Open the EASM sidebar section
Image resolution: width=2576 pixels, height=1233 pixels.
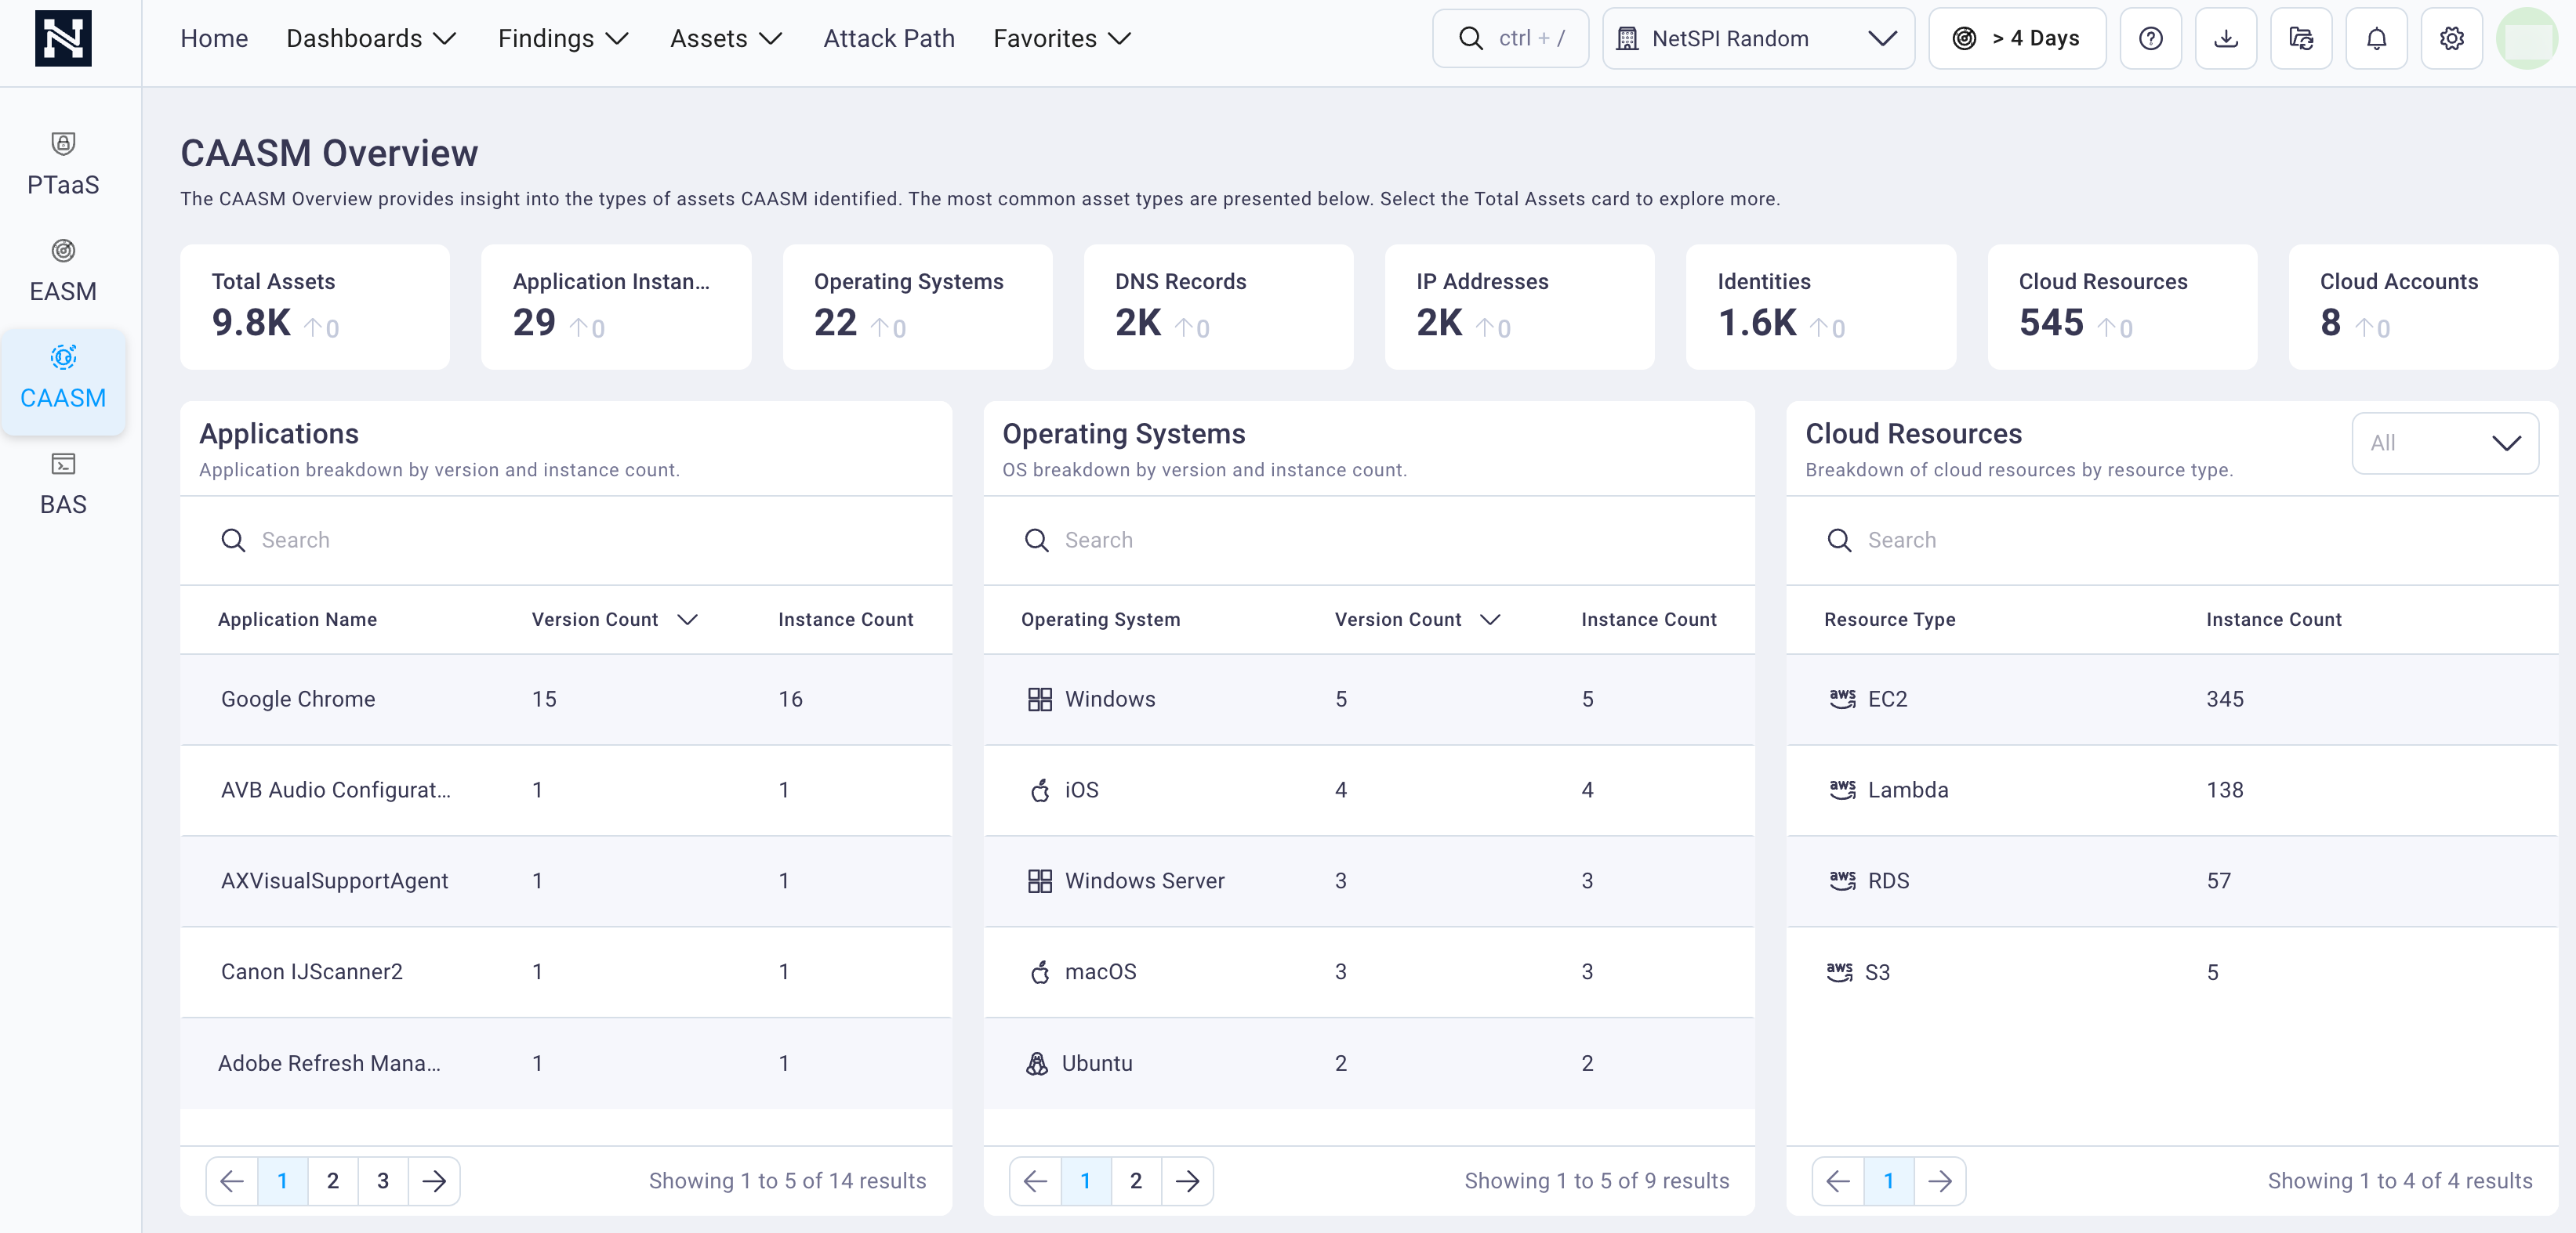point(63,271)
